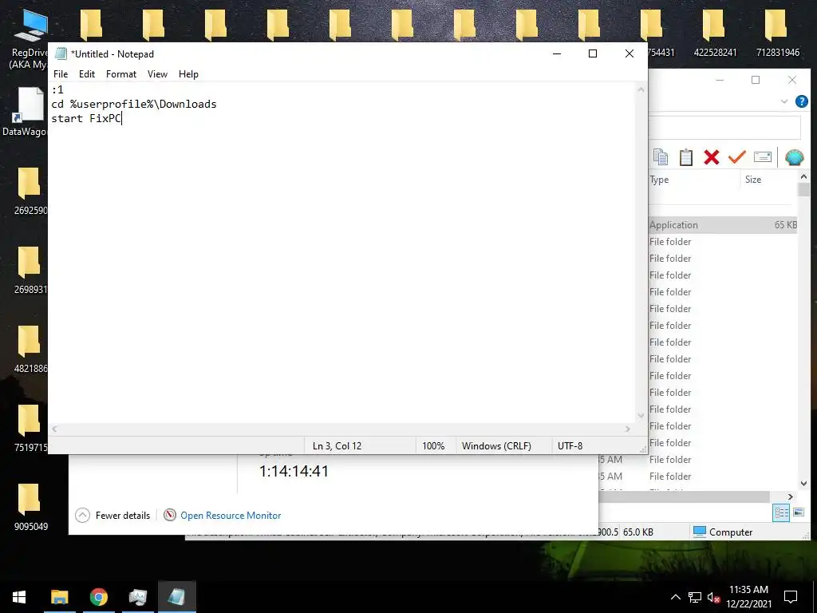
Task: Click Notepad horizontal scrollbar right arrow
Action: click(628, 429)
